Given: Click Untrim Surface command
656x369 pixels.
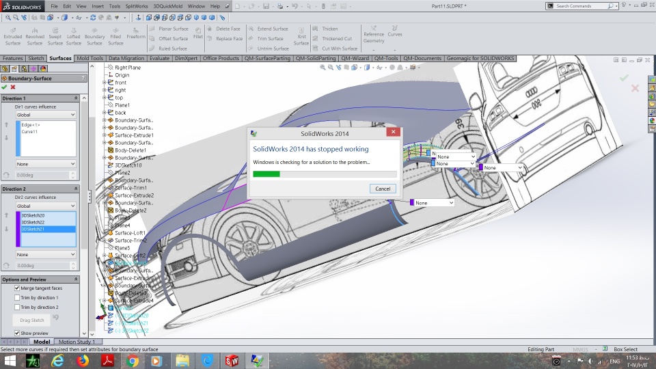Looking at the screenshot, I should [x=268, y=49].
